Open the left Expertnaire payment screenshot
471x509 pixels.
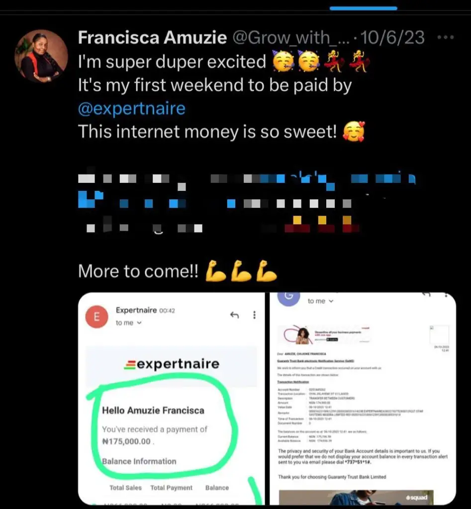pyautogui.click(x=172, y=399)
